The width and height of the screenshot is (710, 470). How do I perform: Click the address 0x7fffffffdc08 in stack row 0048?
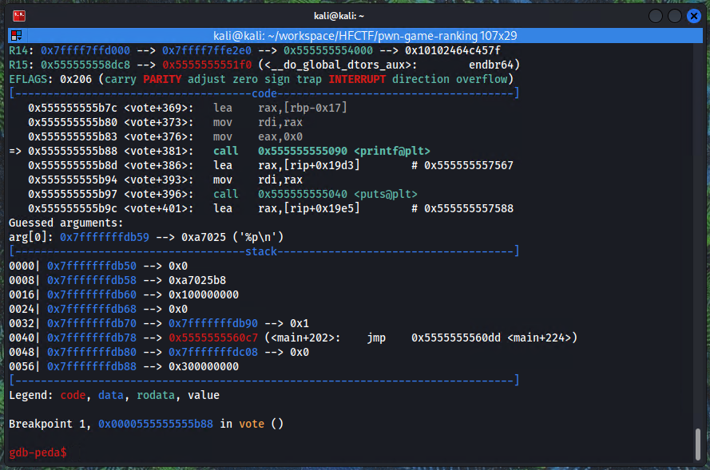[212, 353]
